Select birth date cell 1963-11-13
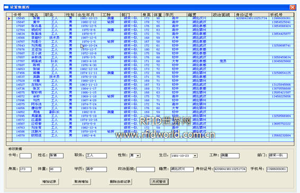 [89, 85]
